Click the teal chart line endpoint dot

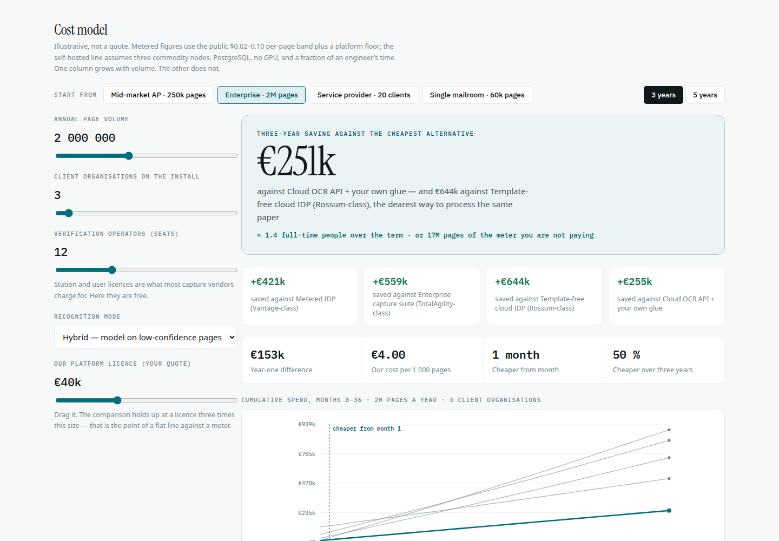click(669, 511)
